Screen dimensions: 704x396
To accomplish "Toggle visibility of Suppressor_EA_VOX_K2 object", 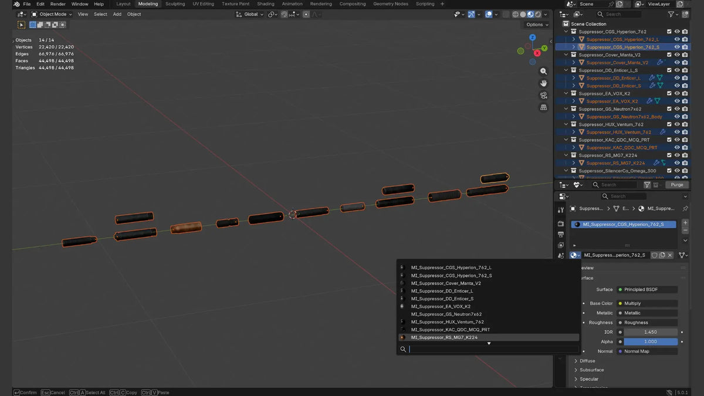I will 677,101.
